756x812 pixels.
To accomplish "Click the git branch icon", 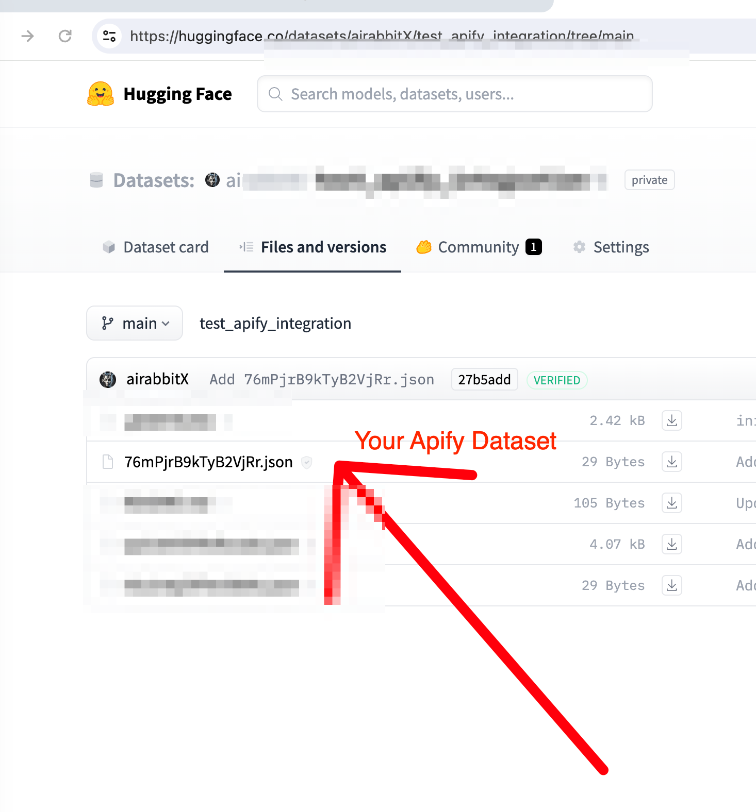I will click(x=107, y=323).
